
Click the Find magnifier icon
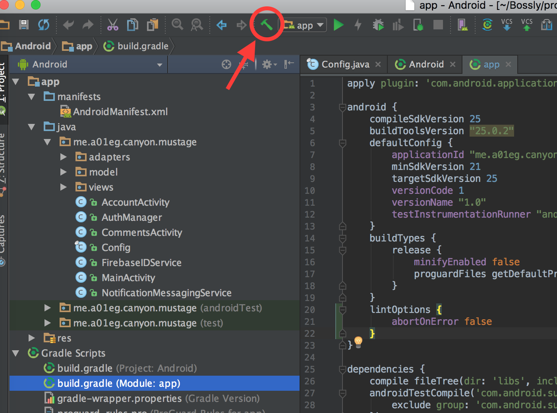[x=177, y=25]
